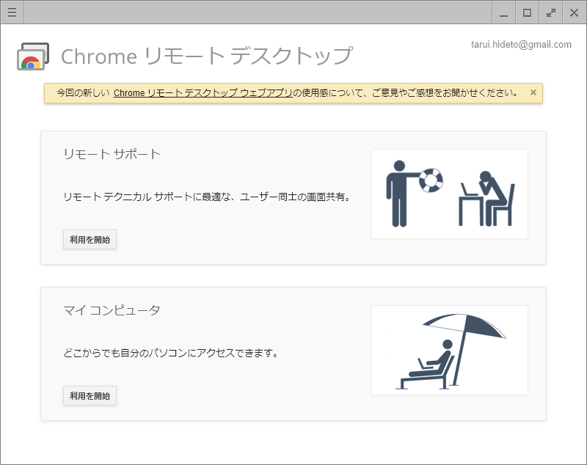Click the beach umbrella relaxation illustration
The height and width of the screenshot is (465, 587).
pos(450,350)
